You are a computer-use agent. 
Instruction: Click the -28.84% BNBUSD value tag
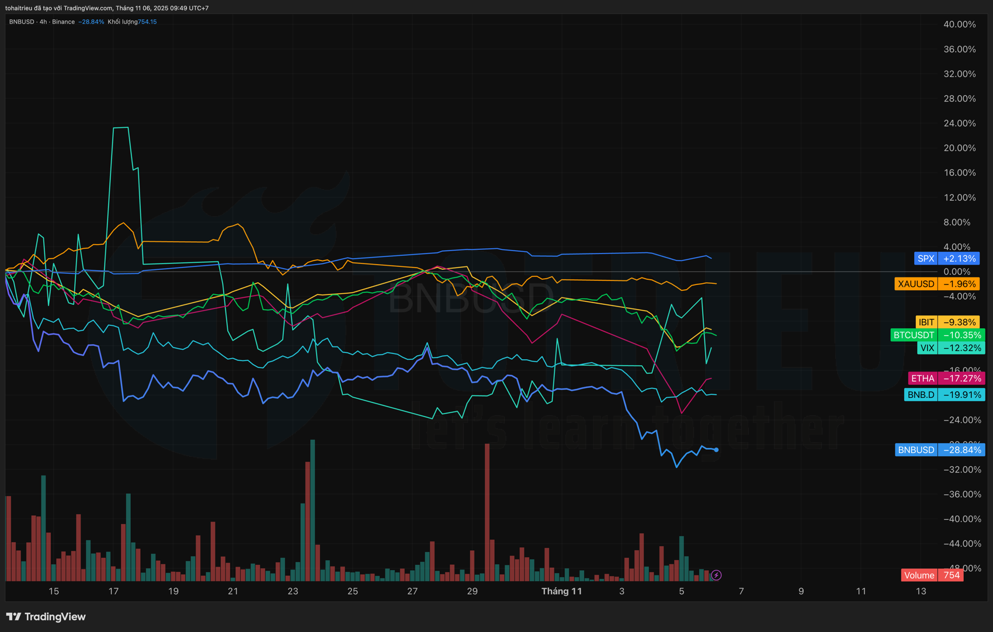click(x=962, y=450)
